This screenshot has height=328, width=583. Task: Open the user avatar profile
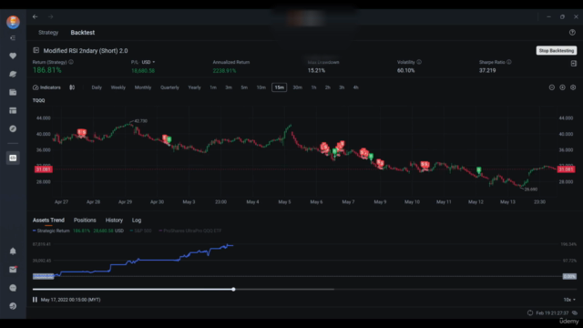point(13,22)
